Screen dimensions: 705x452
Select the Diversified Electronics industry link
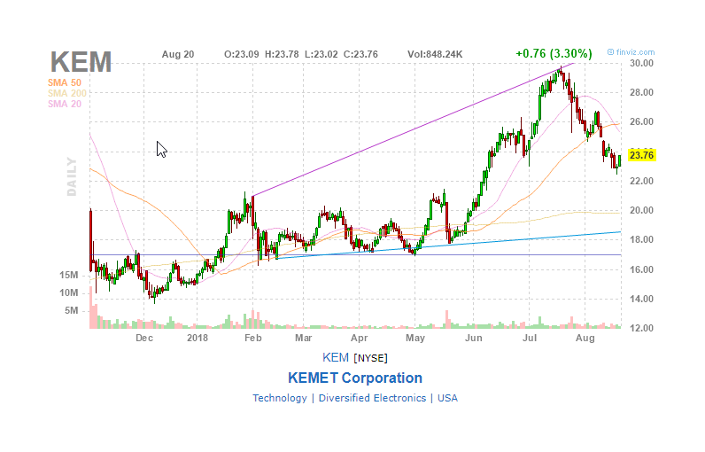372,398
